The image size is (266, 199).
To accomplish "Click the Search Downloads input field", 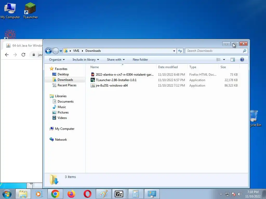I will point(214,51).
